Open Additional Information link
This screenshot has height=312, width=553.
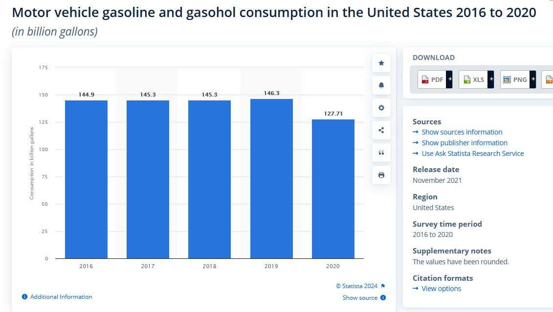pos(61,297)
